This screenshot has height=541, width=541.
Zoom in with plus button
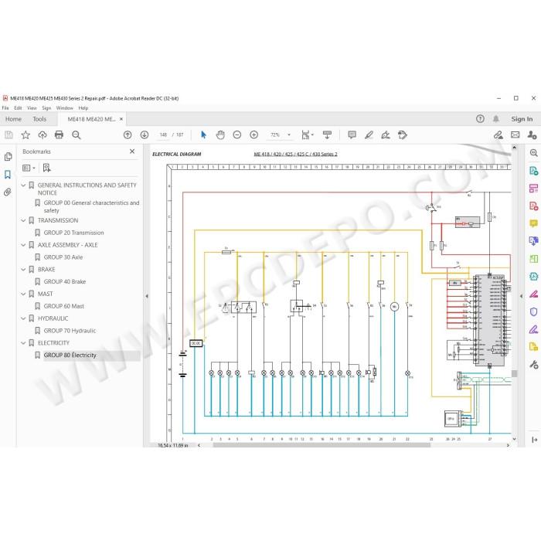(x=254, y=135)
